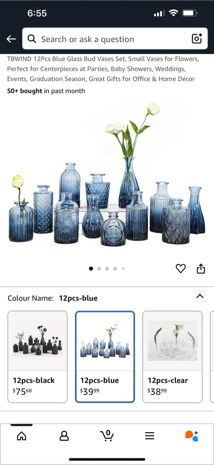Go to Home tab icon

tap(22, 436)
